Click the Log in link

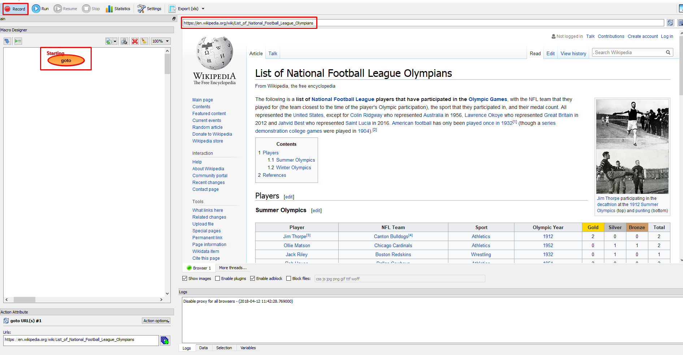tap(667, 36)
